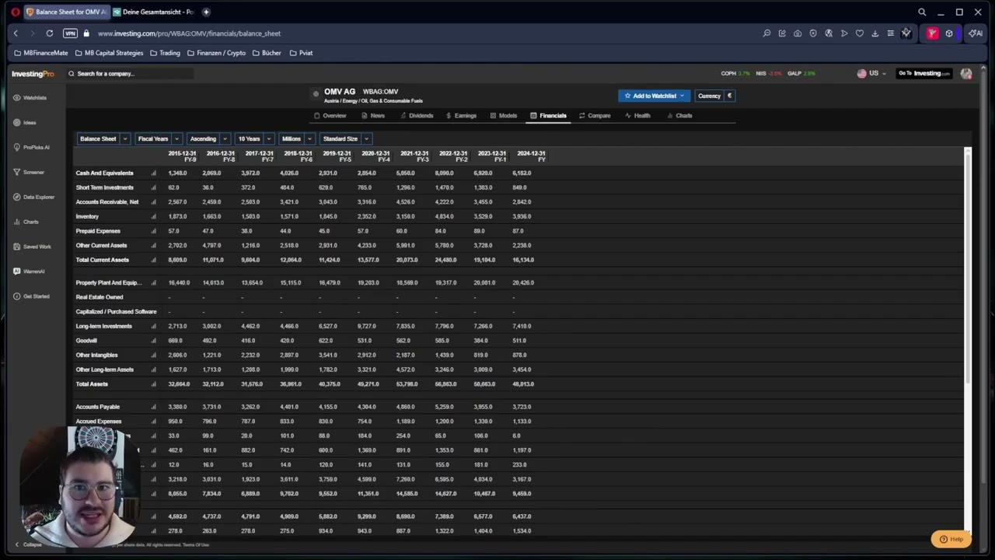The width and height of the screenshot is (995, 560).
Task: Click the browser back arrow
Action: 16,33
